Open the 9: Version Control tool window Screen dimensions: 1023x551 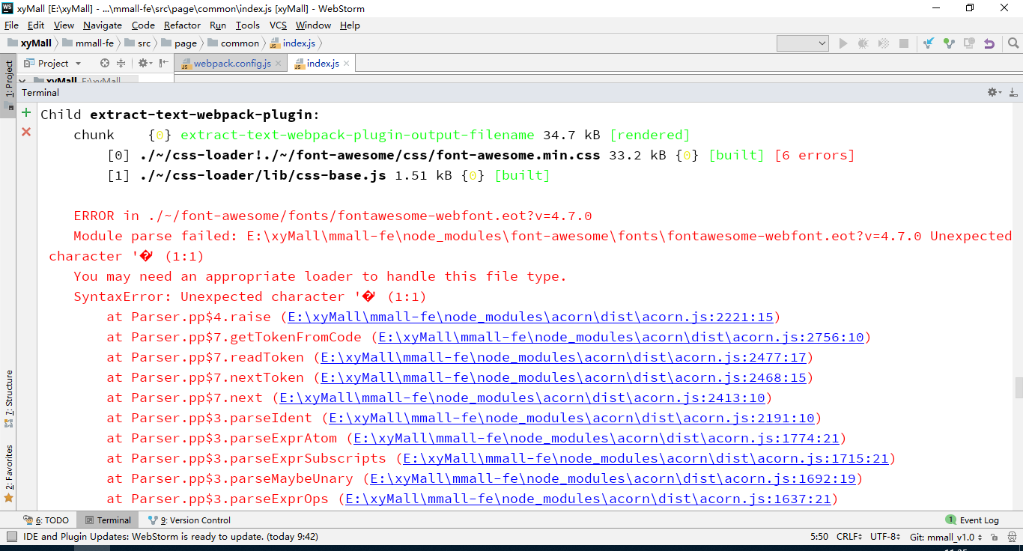[189, 520]
